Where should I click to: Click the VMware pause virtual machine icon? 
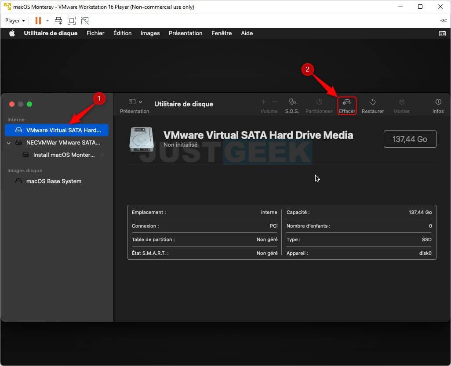click(x=38, y=21)
